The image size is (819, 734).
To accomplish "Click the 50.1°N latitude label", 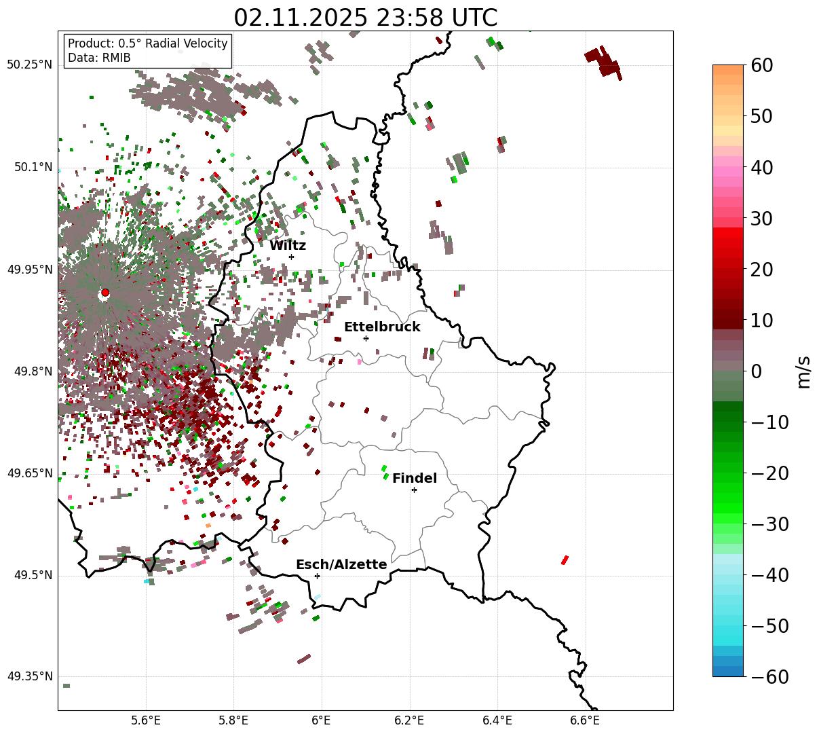I will 33,167.
